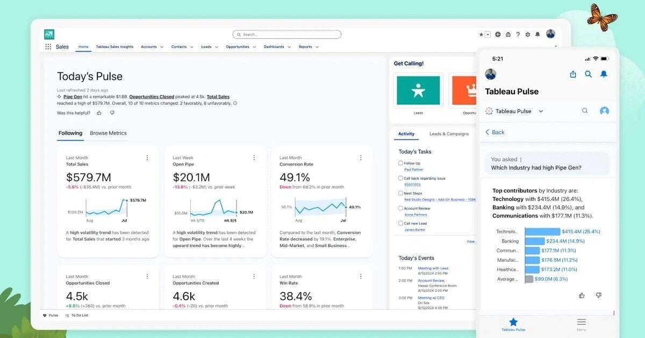Check the Follow Up task checkbox
The width and height of the screenshot is (645, 338).
(400, 164)
